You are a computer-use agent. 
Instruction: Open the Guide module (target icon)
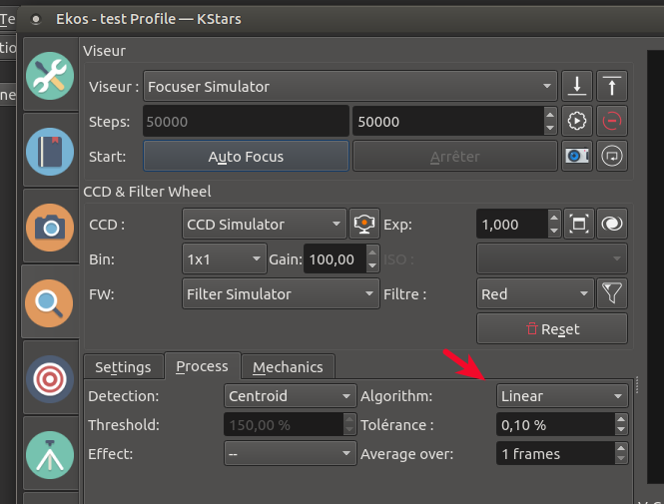[50, 379]
